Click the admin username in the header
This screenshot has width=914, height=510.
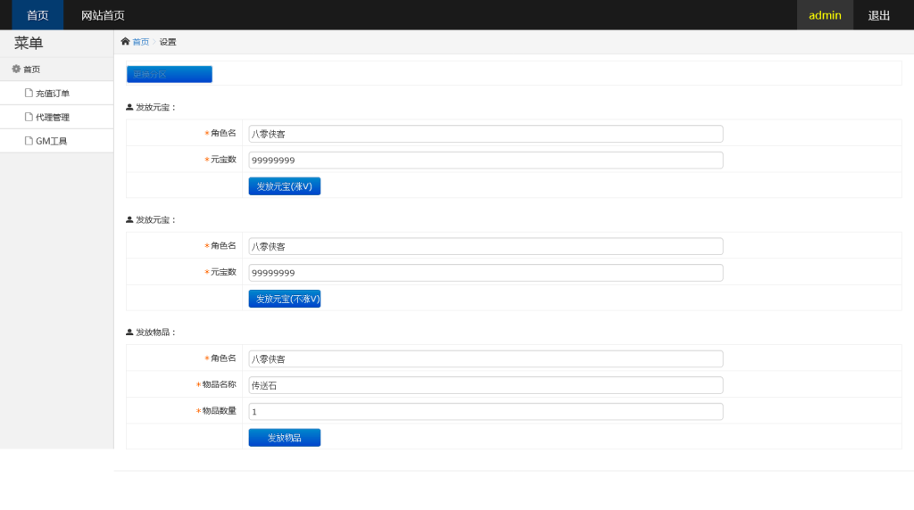tap(825, 15)
